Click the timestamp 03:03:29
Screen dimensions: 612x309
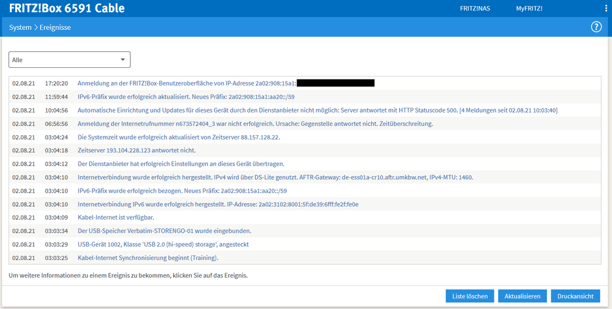click(56, 244)
